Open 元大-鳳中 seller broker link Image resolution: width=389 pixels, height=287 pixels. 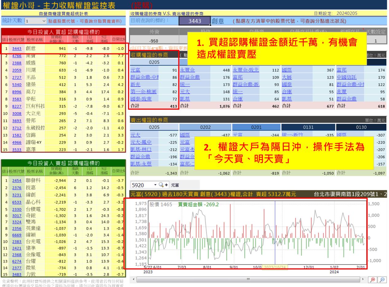click(141, 142)
